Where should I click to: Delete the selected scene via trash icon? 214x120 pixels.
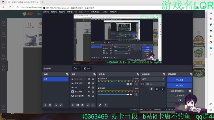point(50,105)
